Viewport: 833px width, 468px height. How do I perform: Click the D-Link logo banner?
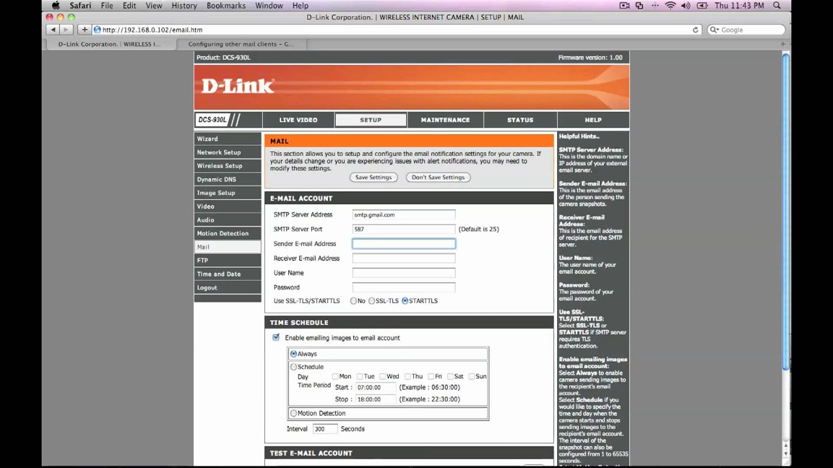pos(411,87)
